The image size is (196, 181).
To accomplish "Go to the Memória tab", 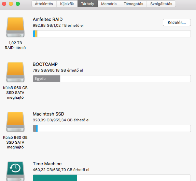I will click(x=109, y=4).
